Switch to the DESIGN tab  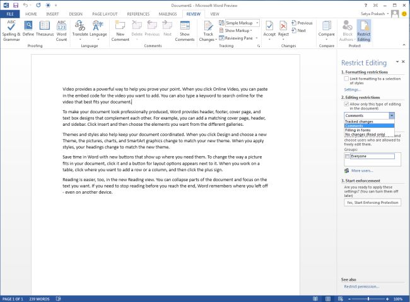(76, 14)
